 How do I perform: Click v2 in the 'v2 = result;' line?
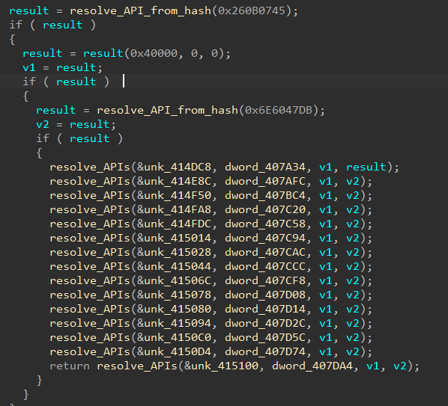[43, 124]
